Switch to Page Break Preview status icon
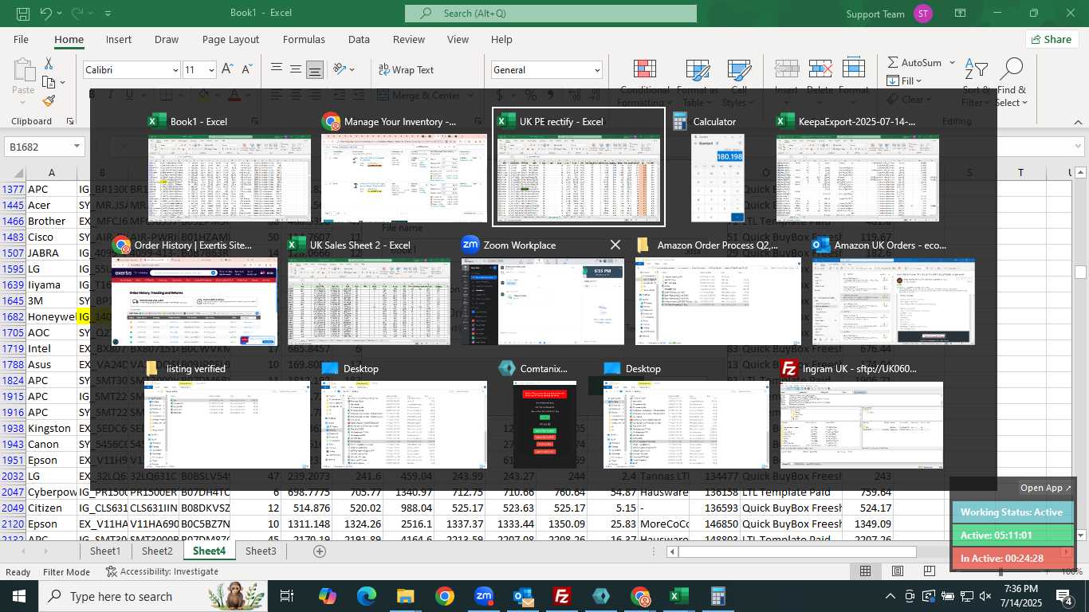The image size is (1089, 612). (930, 571)
